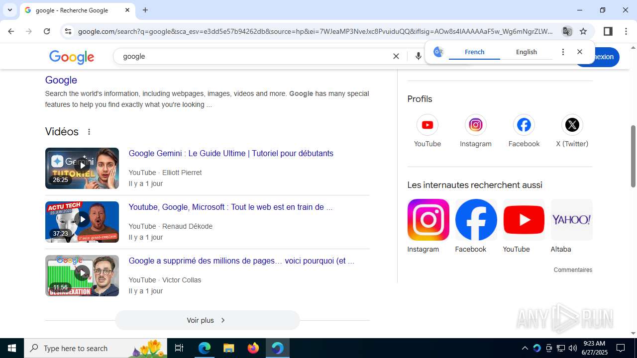Select French in the translate popup
Screen dimensions: 637x358
pyautogui.click(x=474, y=52)
